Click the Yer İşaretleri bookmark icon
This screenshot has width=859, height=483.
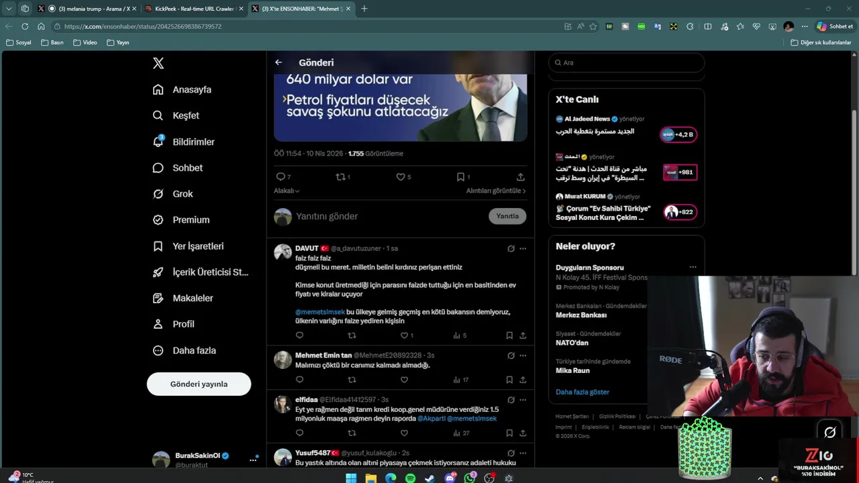click(x=158, y=246)
